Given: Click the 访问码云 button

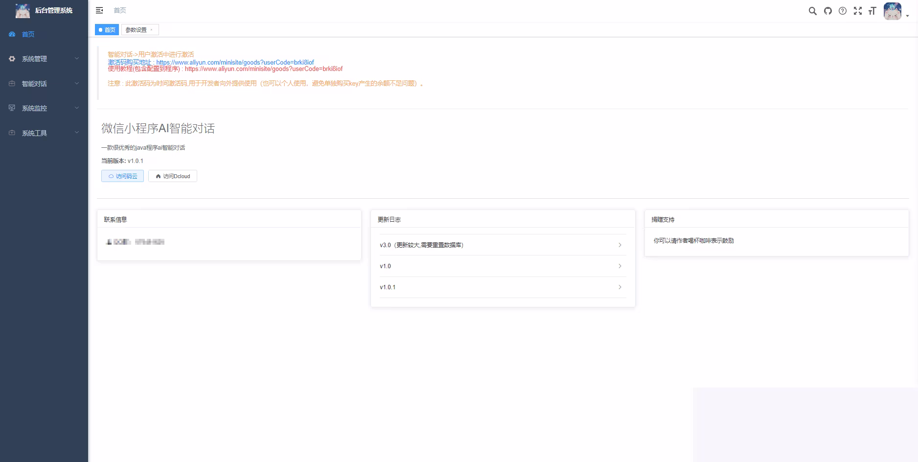Looking at the screenshot, I should [x=122, y=176].
